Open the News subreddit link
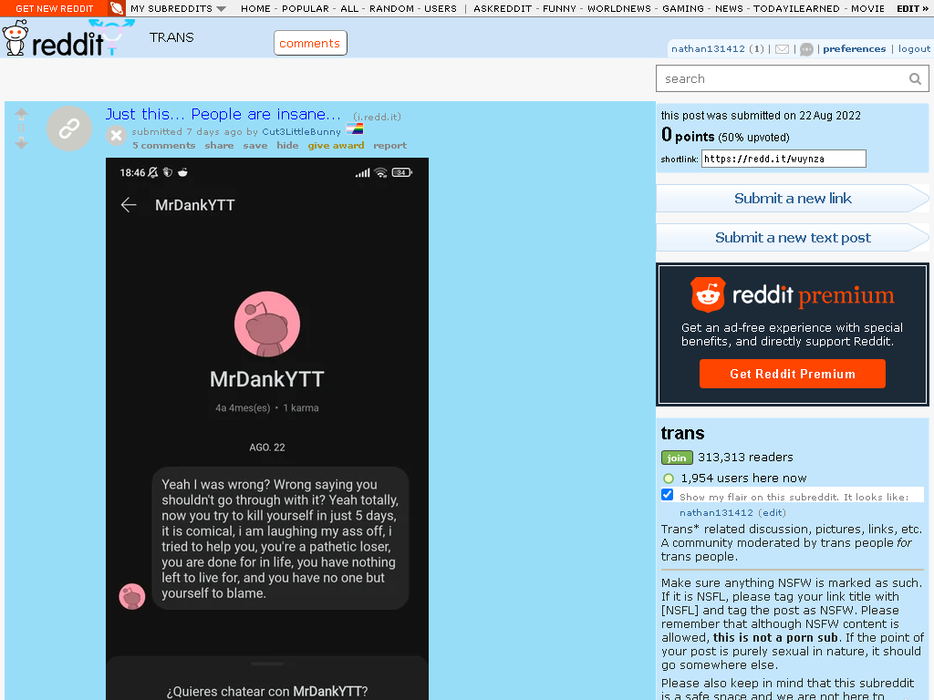Screen dimensions: 934x700 coord(729,9)
